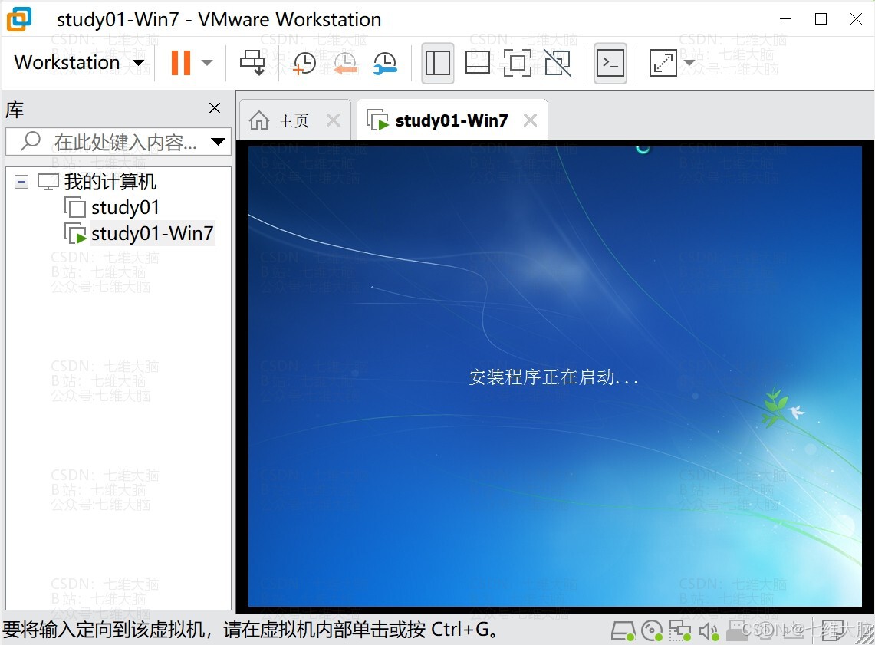Image resolution: width=875 pixels, height=645 pixels.
Task: Toggle the library sidebar view
Action: [437, 62]
